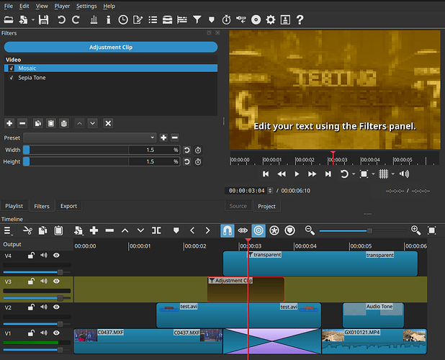Open the History panel icon
445x360 pixels.
[241, 19]
